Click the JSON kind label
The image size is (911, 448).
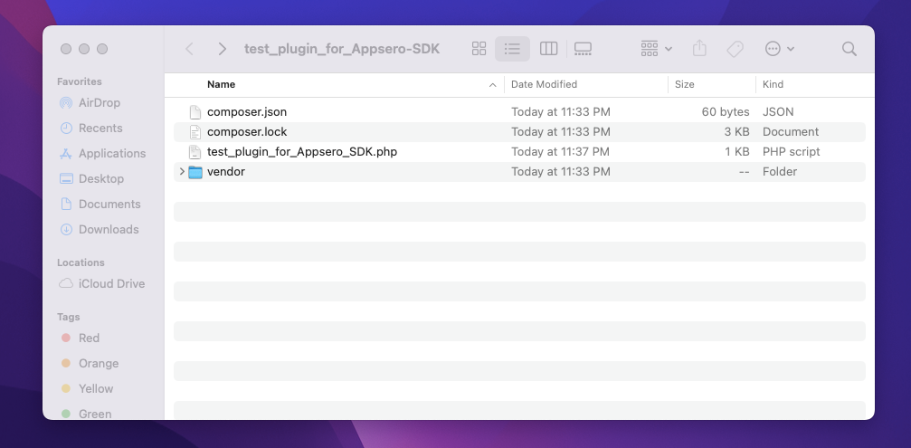pos(778,111)
